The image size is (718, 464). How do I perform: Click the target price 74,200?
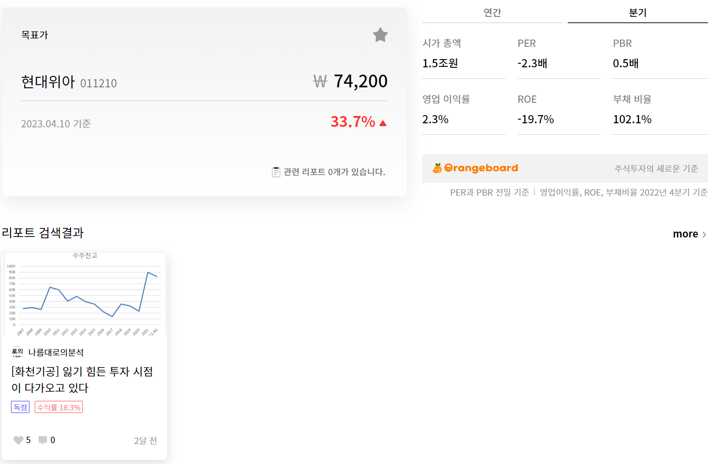coord(361,81)
